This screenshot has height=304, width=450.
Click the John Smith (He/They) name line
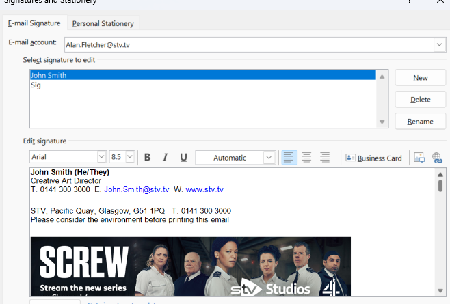[x=70, y=172]
